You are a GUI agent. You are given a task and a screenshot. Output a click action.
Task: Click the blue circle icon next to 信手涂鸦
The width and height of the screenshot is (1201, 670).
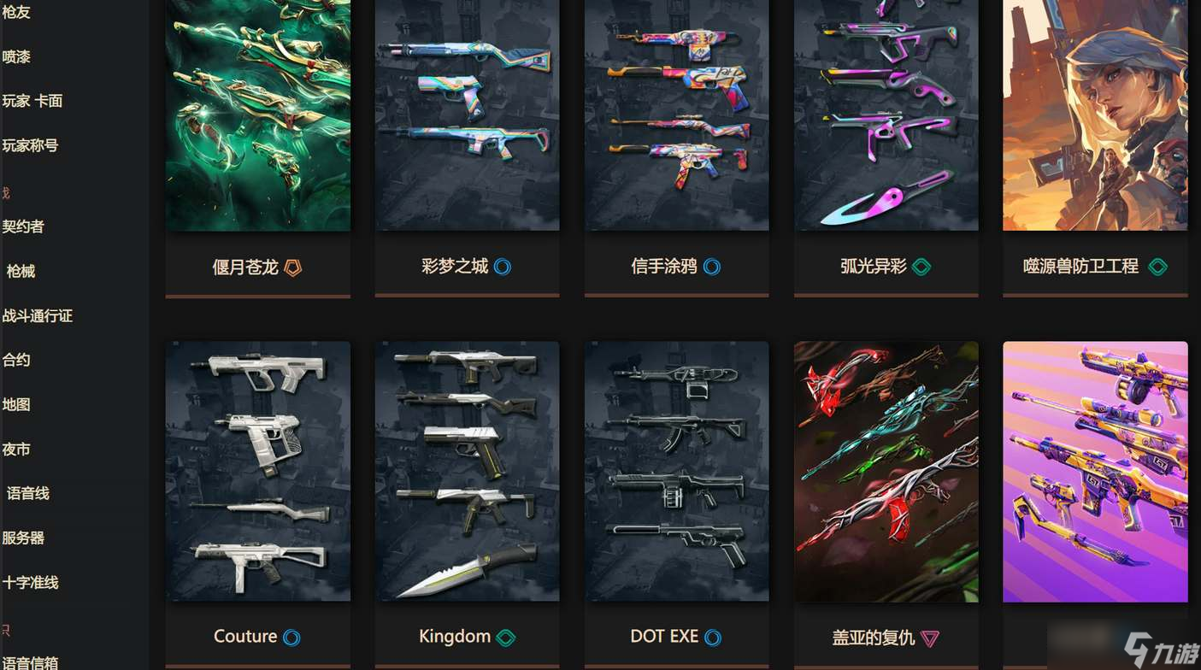click(x=712, y=267)
